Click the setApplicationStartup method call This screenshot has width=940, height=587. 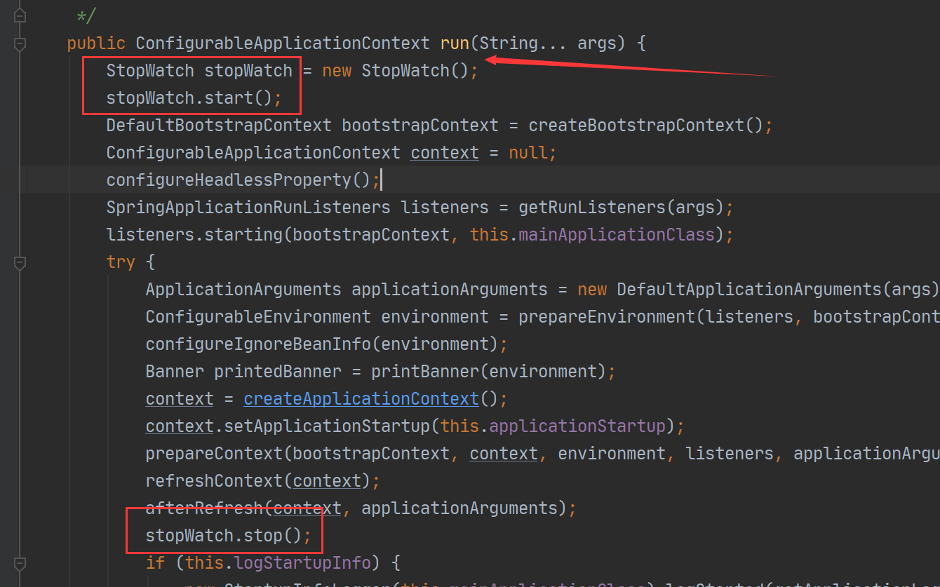coord(321,426)
